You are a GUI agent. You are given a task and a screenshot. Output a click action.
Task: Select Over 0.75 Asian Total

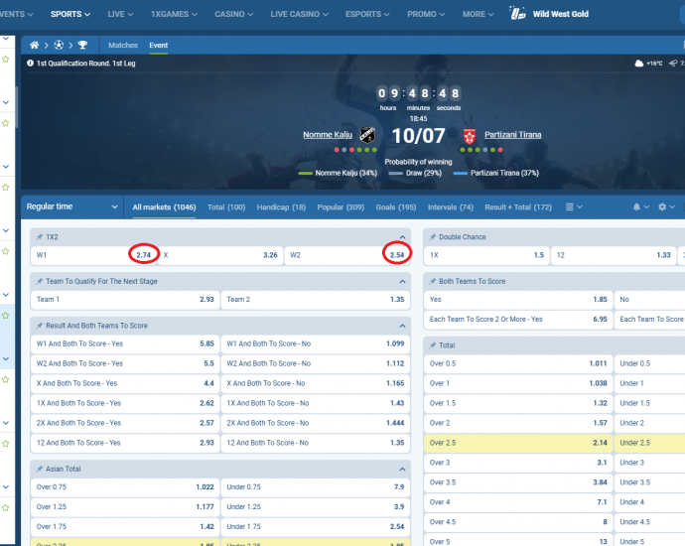[125, 487]
